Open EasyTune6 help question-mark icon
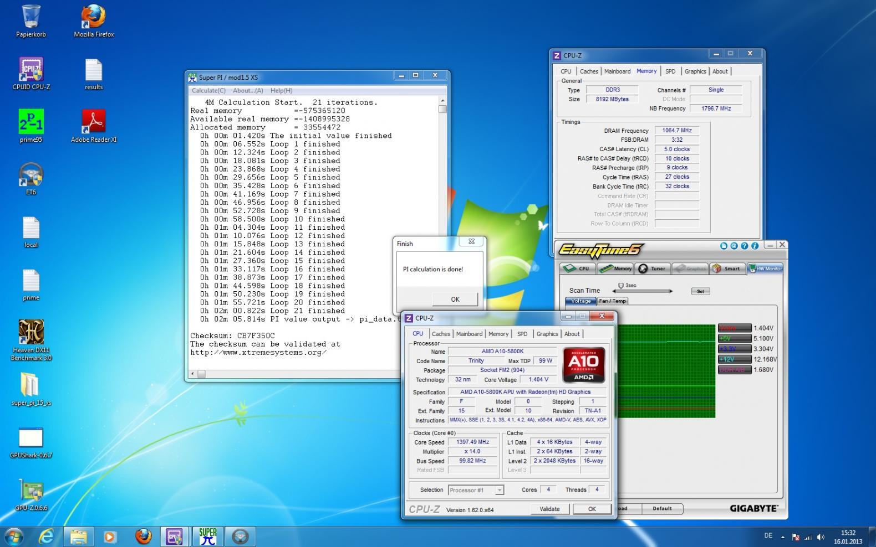 coord(744,246)
